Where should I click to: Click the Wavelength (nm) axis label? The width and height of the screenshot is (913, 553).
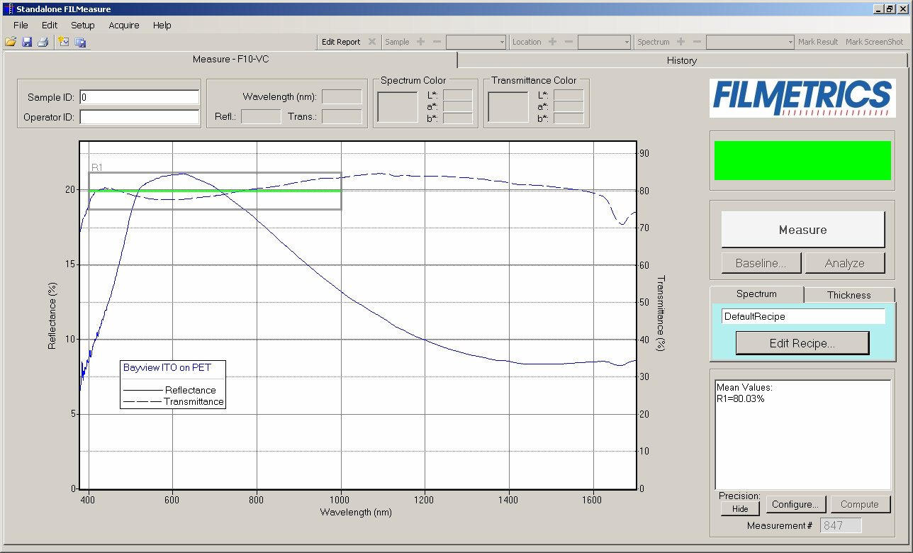(356, 511)
